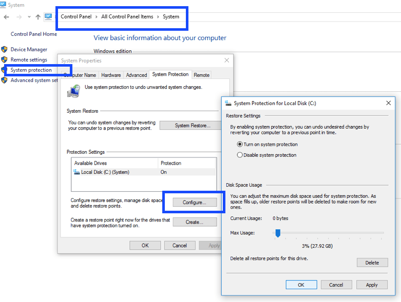Go back with the Back arrow

pyautogui.click(x=6, y=17)
